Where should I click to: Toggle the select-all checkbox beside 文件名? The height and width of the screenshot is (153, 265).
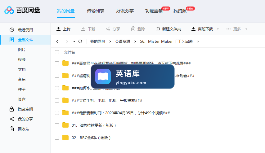click(57, 52)
